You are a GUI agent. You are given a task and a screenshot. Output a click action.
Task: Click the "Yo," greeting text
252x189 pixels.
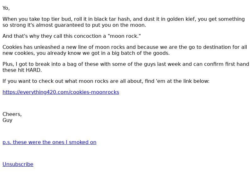pyautogui.click(x=6, y=8)
